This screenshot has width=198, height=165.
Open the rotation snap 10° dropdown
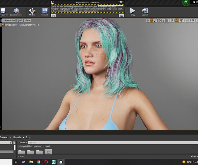click(181, 20)
